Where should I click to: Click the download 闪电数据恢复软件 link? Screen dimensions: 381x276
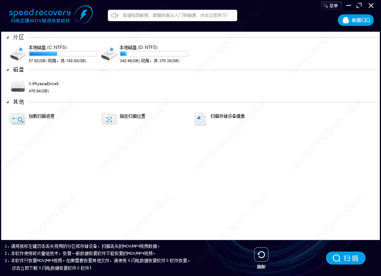click(51, 268)
